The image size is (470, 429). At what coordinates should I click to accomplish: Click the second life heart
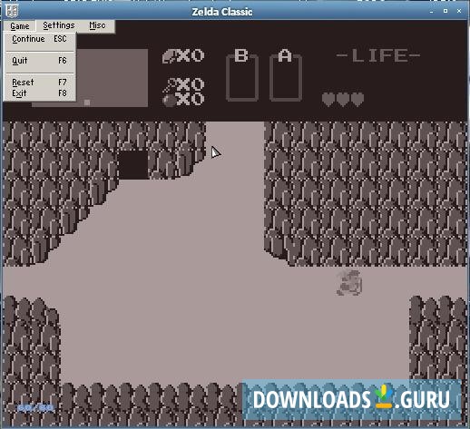[x=343, y=99]
